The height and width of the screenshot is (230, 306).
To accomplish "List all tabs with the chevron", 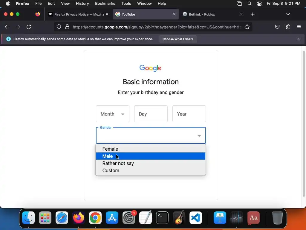I will (288, 14).
